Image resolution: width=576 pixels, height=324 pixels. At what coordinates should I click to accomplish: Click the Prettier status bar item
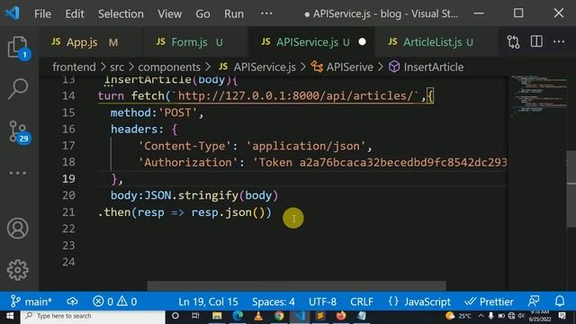[489, 301]
